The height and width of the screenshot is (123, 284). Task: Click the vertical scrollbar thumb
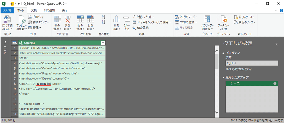click(217, 61)
